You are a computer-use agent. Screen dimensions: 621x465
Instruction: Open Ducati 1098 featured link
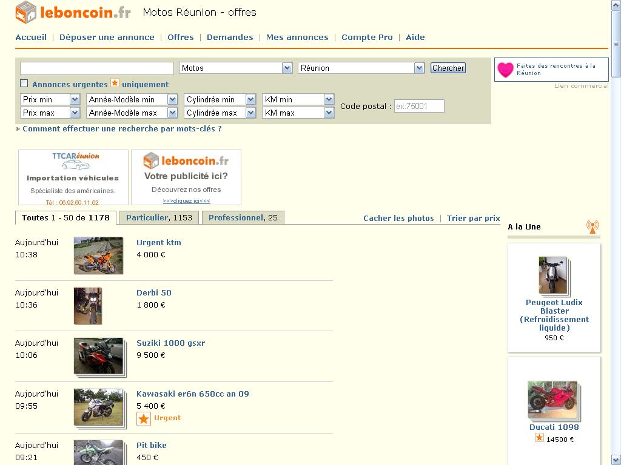(x=554, y=427)
